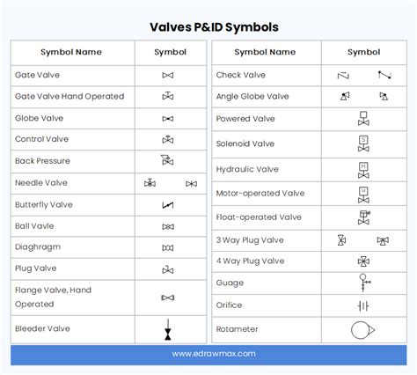The image size is (417, 375).
Task: Click the Diaghragm symbol icon
Action: click(168, 248)
